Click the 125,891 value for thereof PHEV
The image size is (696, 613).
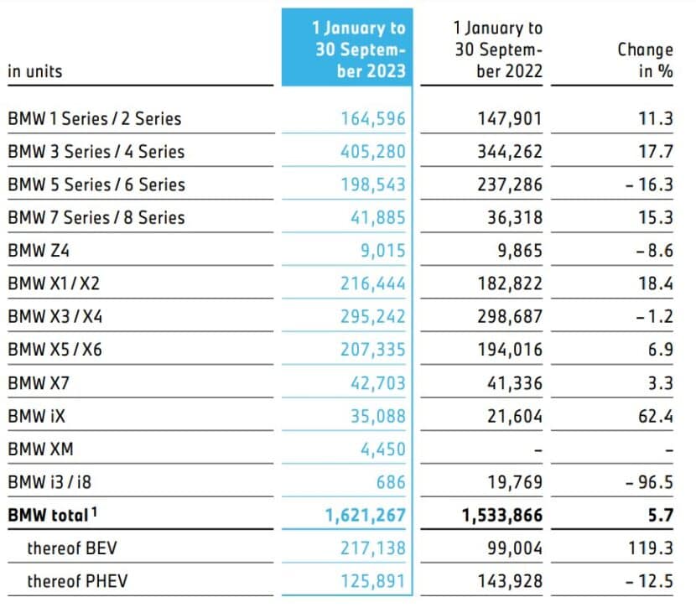(372, 581)
